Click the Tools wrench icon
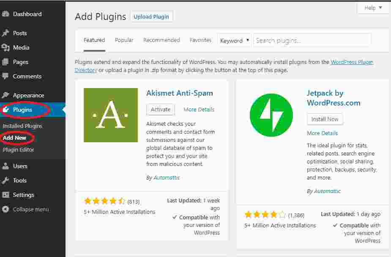This screenshot has width=391, height=257. coord(5,180)
